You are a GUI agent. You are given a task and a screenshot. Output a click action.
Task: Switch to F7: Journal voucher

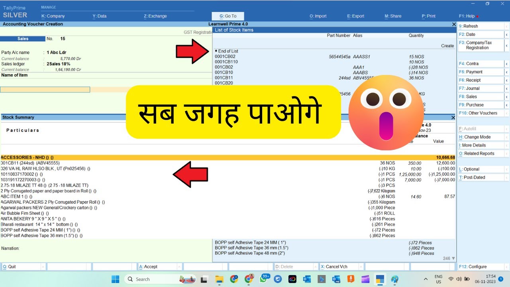coord(481,88)
